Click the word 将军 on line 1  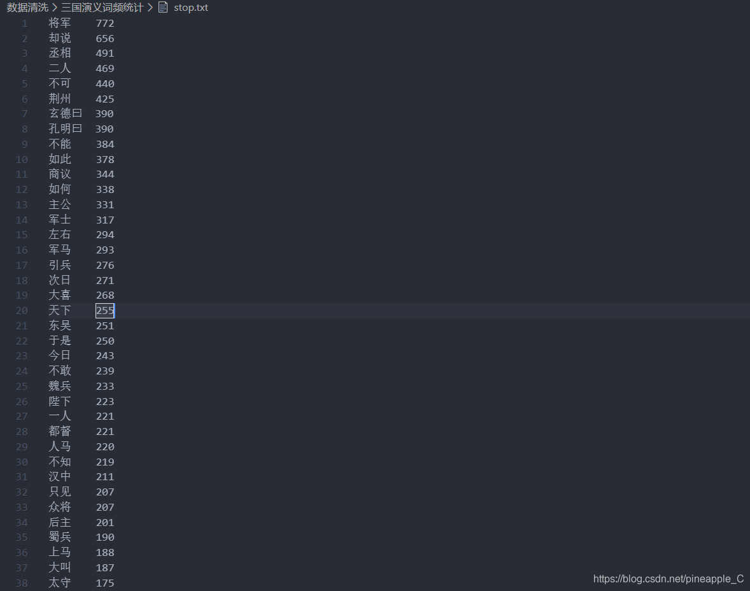[x=60, y=23]
